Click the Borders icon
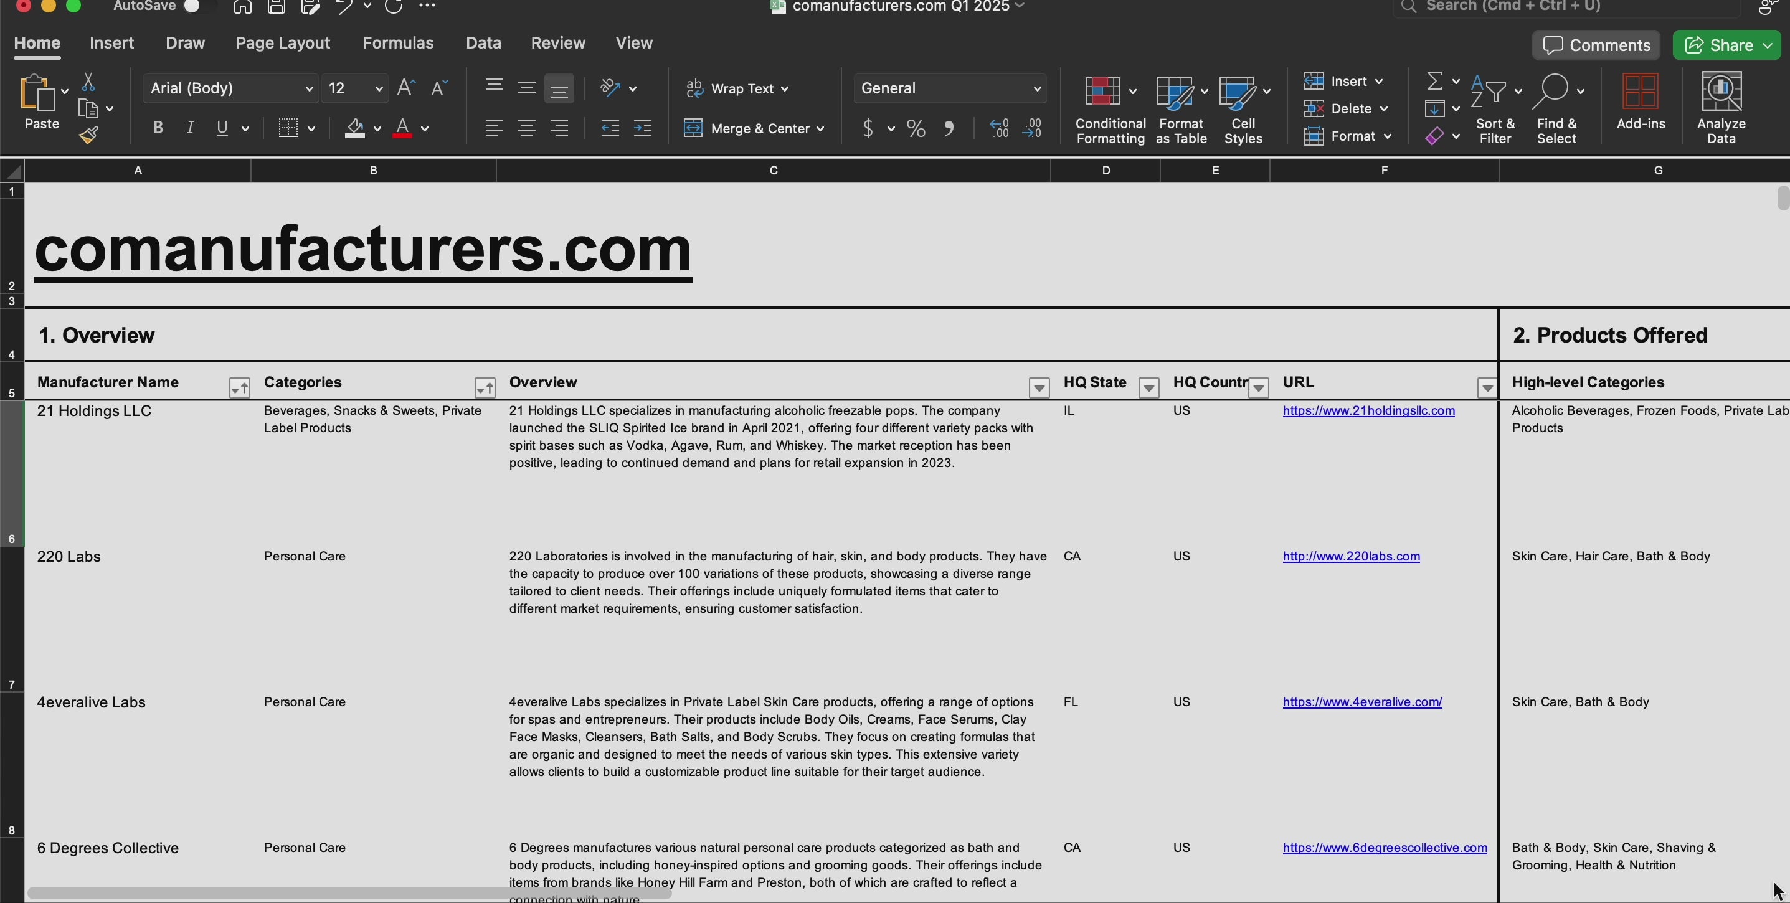1790x903 pixels. point(288,128)
